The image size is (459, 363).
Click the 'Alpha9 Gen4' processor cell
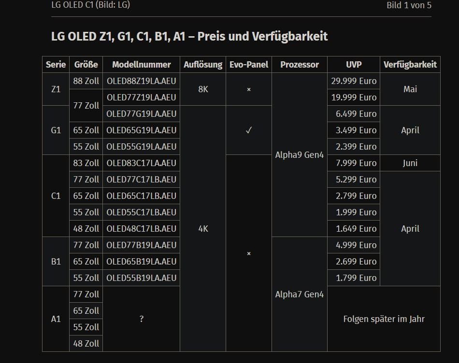coord(300,155)
